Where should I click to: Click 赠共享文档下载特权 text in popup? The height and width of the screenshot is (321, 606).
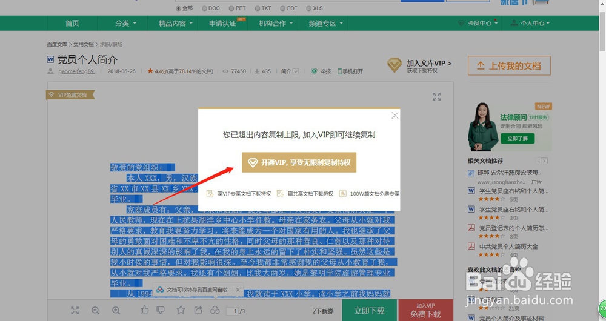(310, 194)
